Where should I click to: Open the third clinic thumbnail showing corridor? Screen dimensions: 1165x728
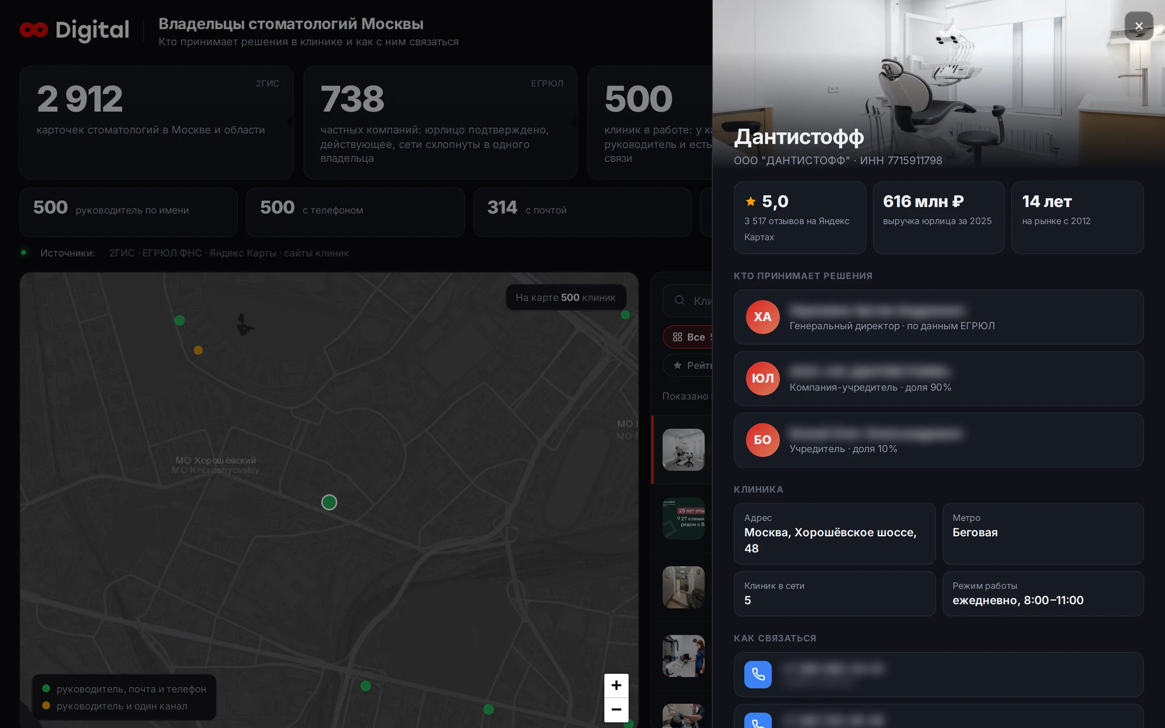coord(683,587)
